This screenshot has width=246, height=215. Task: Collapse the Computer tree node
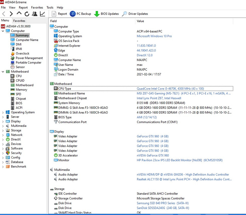point(3,31)
